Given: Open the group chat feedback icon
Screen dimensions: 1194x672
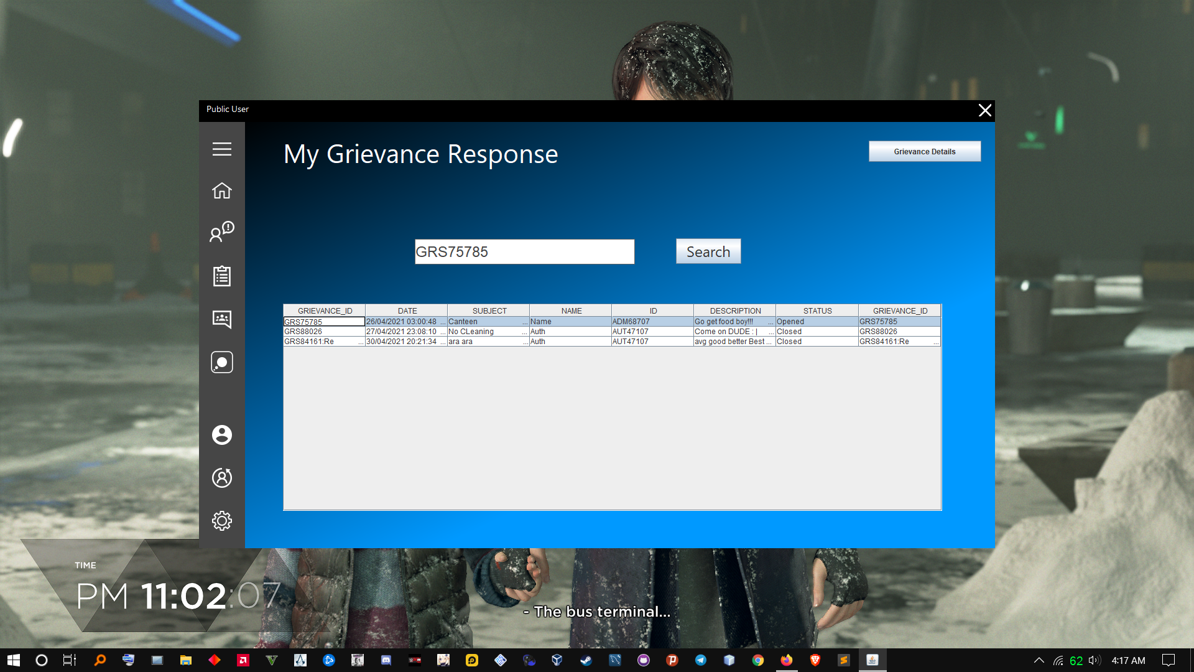Looking at the screenshot, I should coord(221,319).
